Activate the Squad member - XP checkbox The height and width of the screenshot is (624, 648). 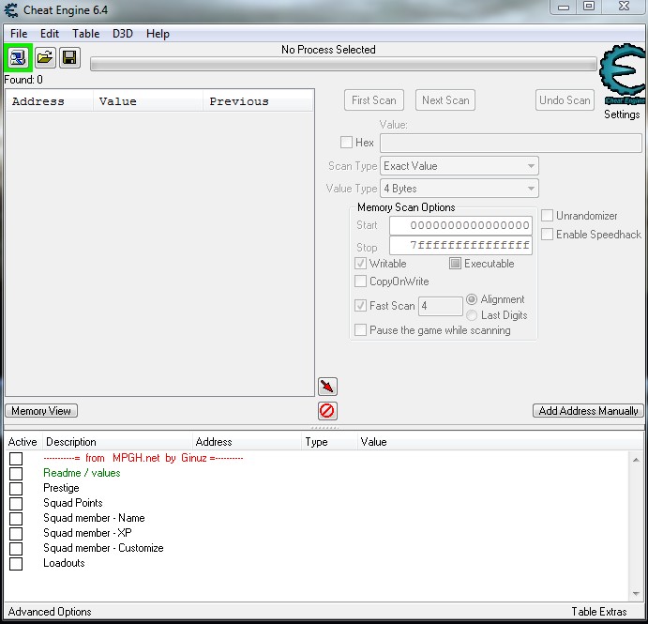[16, 533]
